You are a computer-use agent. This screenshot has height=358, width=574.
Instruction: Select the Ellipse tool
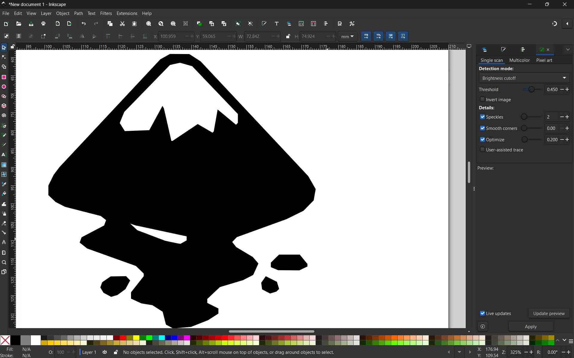click(4, 87)
